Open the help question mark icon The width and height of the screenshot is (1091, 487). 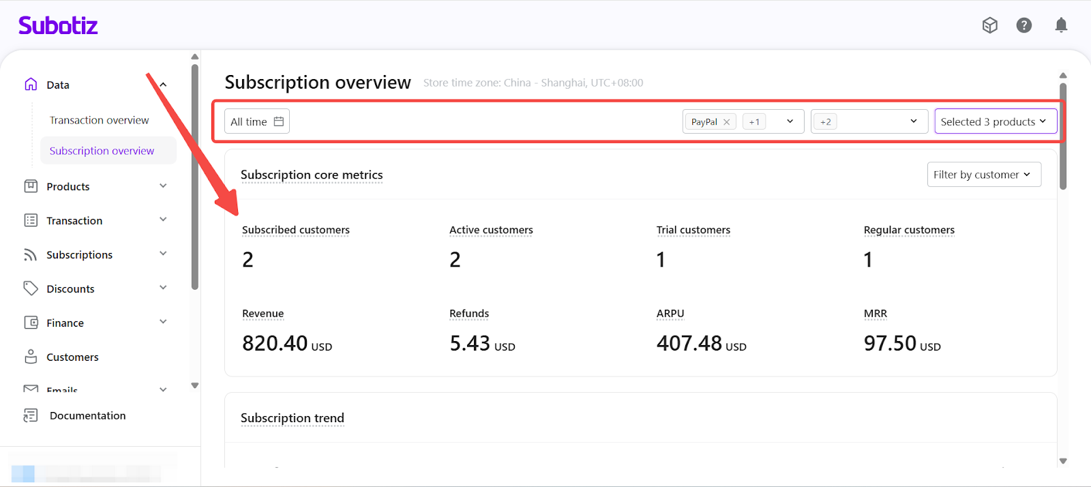pyautogui.click(x=1023, y=25)
